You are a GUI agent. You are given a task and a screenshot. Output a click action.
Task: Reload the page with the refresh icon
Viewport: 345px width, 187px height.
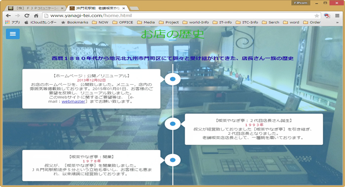click(27, 16)
